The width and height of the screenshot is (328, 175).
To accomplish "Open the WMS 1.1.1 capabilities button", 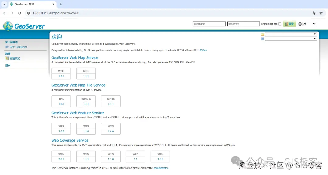I will 86,74.
